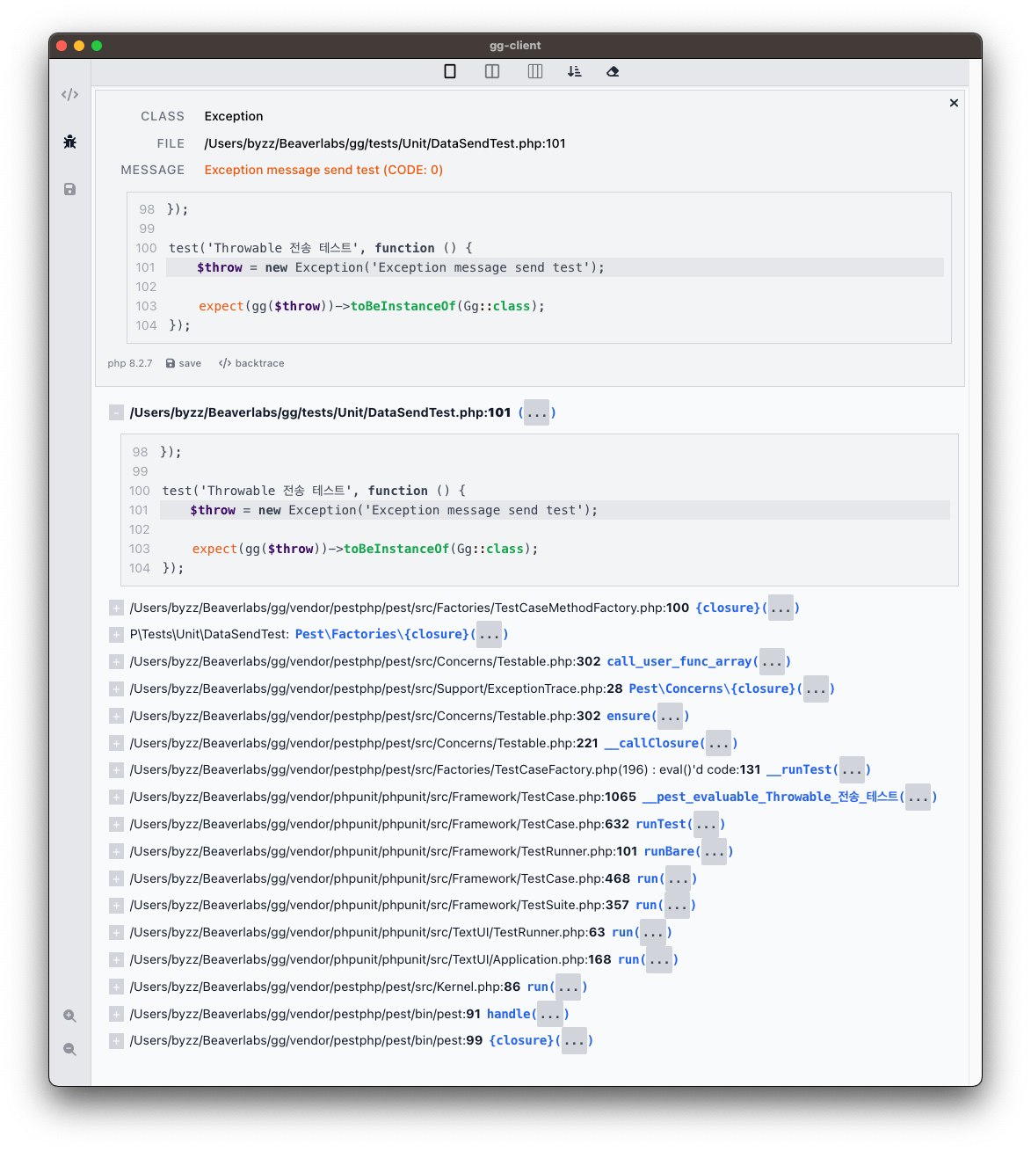Screen dimensions: 1031x1151
Task: Show arguments of runBare call
Action: pyautogui.click(x=714, y=851)
